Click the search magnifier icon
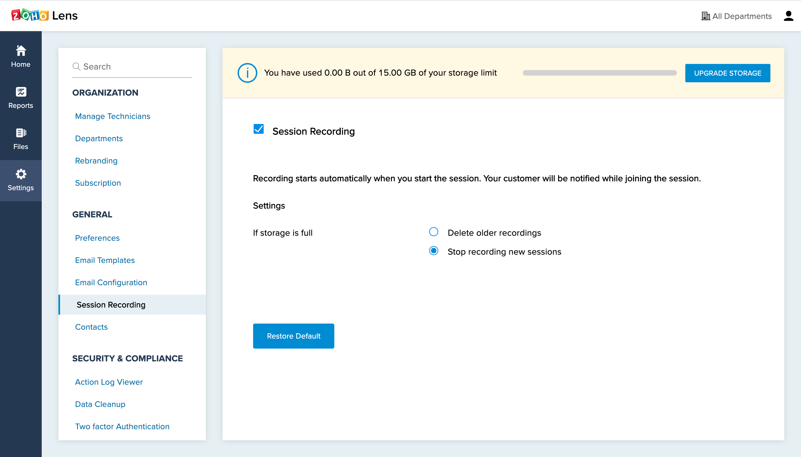The image size is (801, 457). coord(76,66)
